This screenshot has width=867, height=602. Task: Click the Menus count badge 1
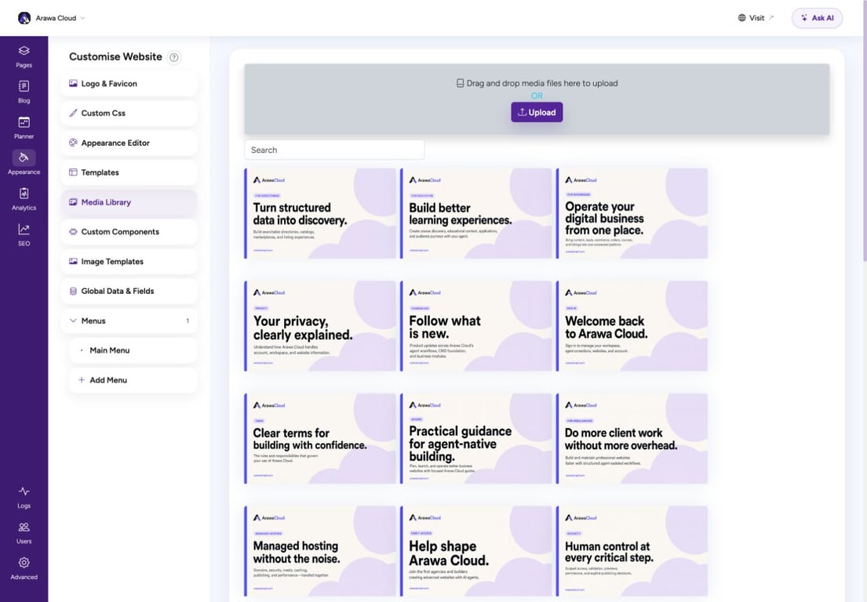188,321
